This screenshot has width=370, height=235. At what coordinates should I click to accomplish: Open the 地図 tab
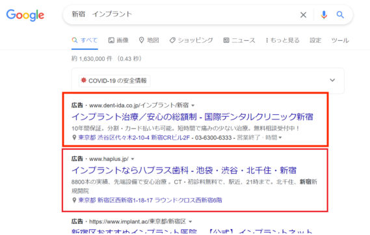coord(149,40)
